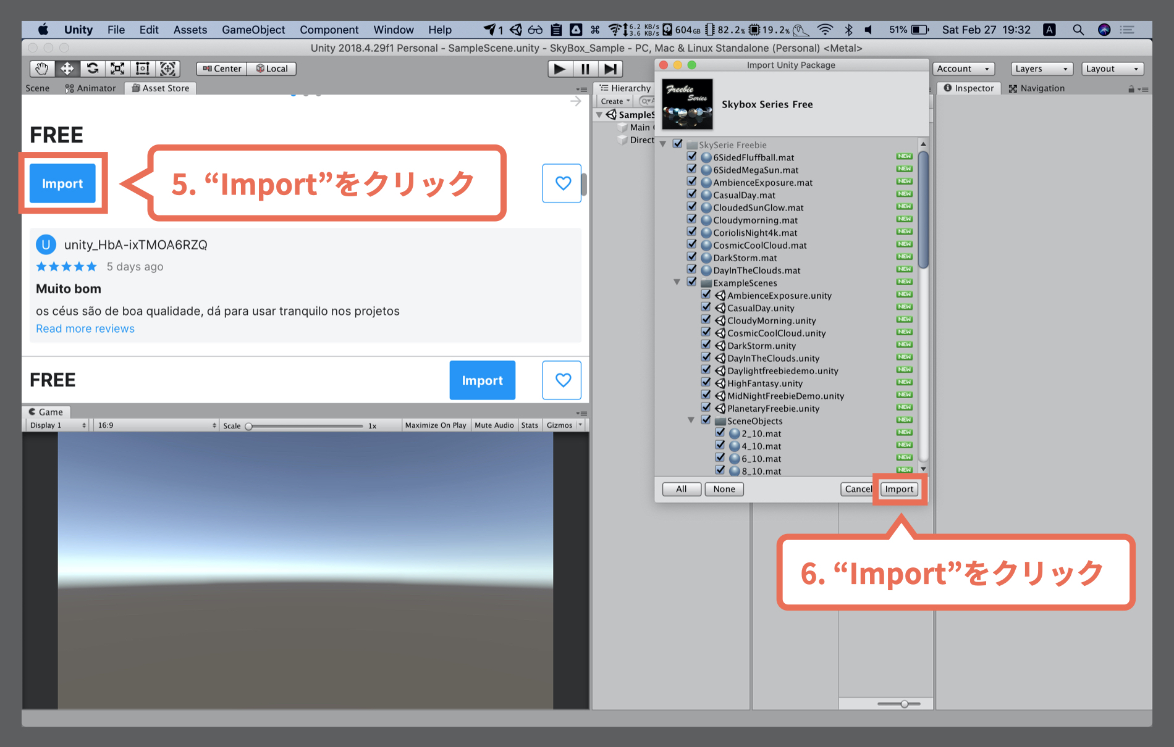
Task: Select the combined Transform tool
Action: tap(168, 69)
